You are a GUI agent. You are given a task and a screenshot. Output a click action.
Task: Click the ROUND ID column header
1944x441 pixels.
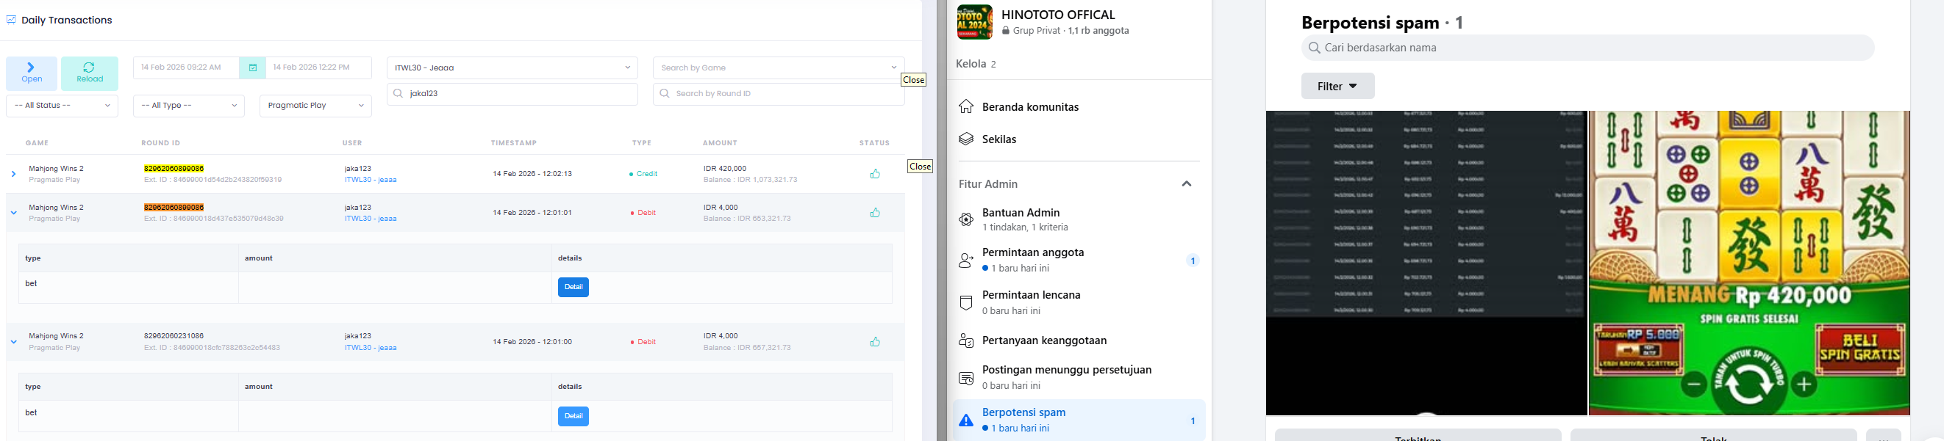161,143
